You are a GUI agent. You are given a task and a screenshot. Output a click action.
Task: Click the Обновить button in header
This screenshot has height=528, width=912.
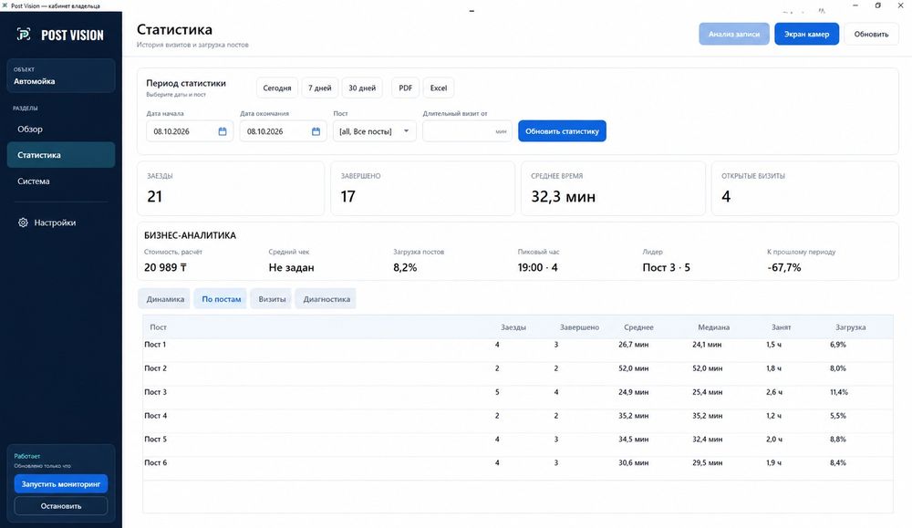[x=871, y=35]
